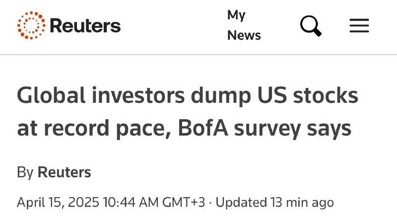Screen dimensions: 397x219
Task: Select the word "News" in My News
Action: 244,35
